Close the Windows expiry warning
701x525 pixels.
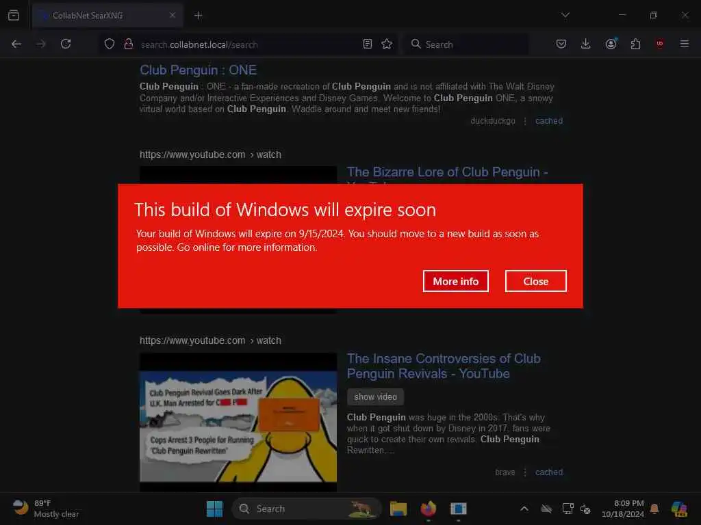(x=535, y=281)
